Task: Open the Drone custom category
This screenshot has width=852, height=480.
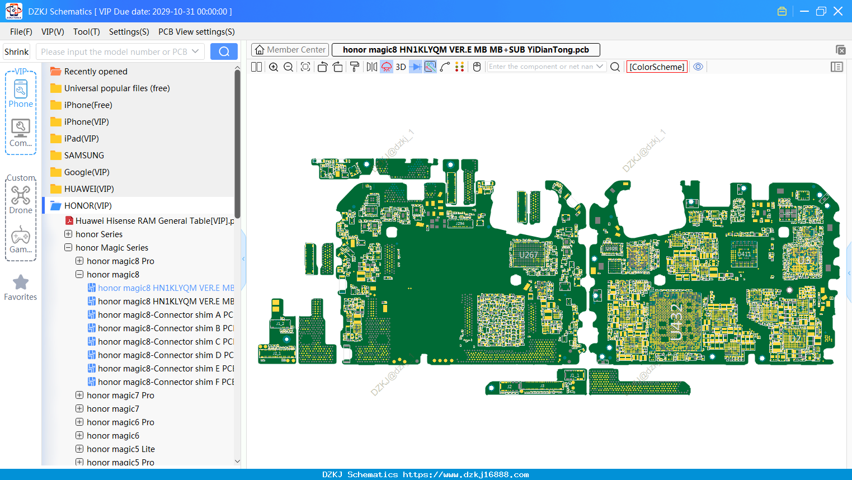Action: pos(21,200)
